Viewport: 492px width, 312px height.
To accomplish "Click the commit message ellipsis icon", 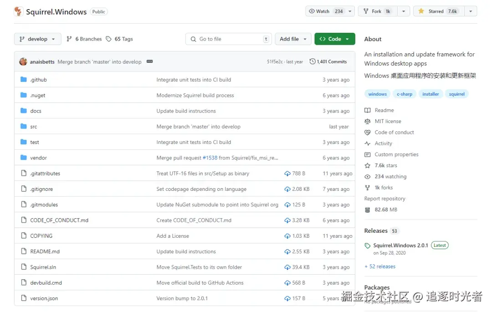I will (149, 61).
